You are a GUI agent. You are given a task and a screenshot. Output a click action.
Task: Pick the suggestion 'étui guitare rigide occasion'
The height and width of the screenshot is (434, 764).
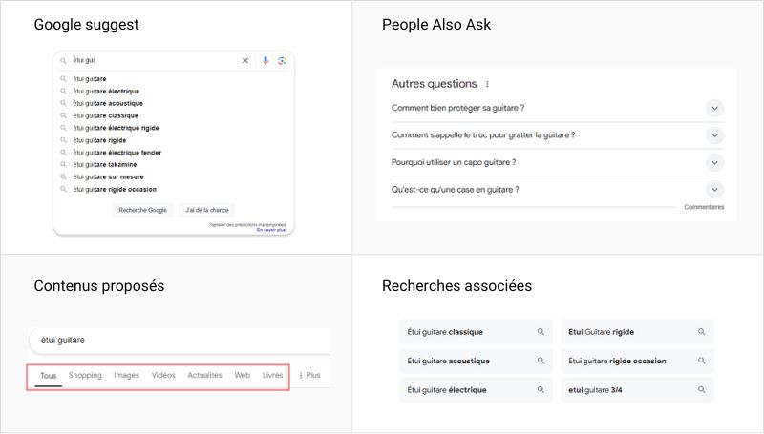[115, 189]
